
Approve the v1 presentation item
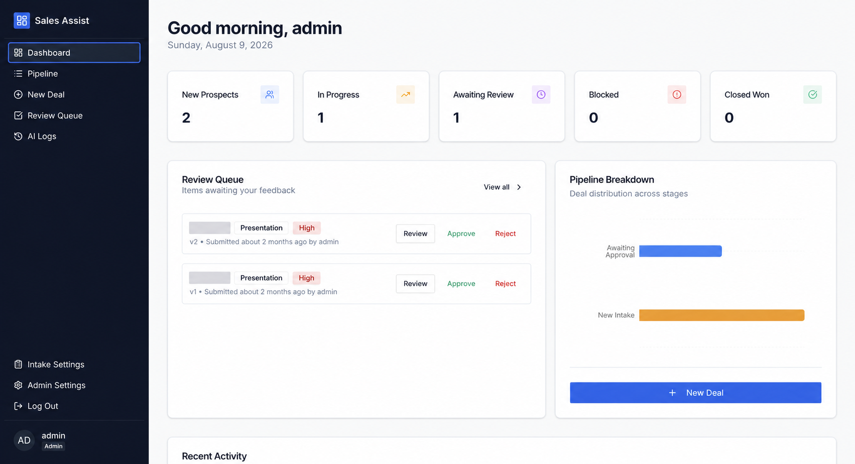point(461,284)
